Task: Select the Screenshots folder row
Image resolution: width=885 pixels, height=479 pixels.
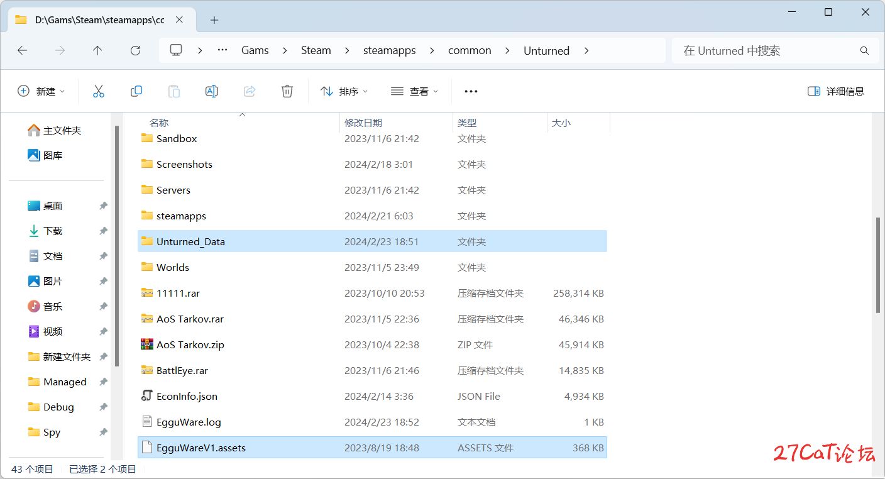Action: click(372, 164)
